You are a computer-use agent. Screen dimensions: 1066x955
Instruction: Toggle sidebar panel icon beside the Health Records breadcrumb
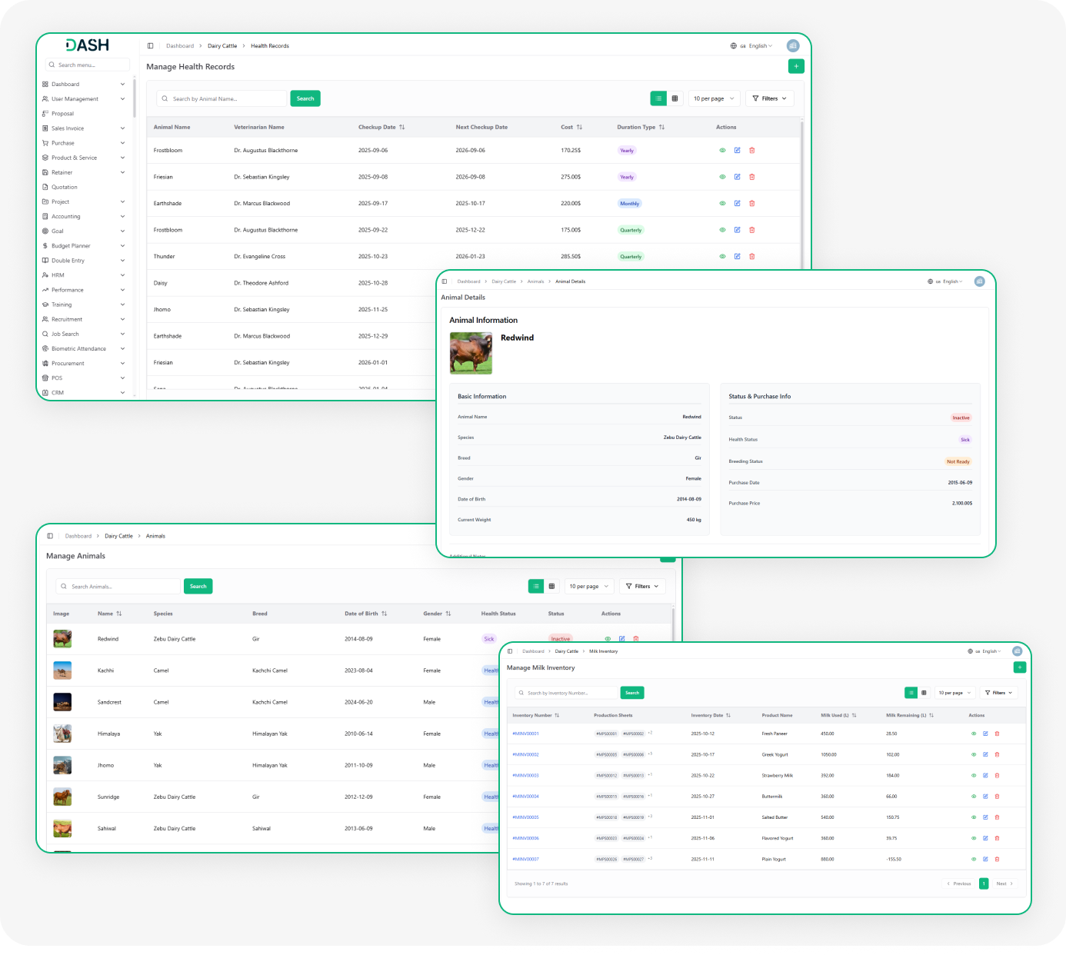[x=151, y=46]
